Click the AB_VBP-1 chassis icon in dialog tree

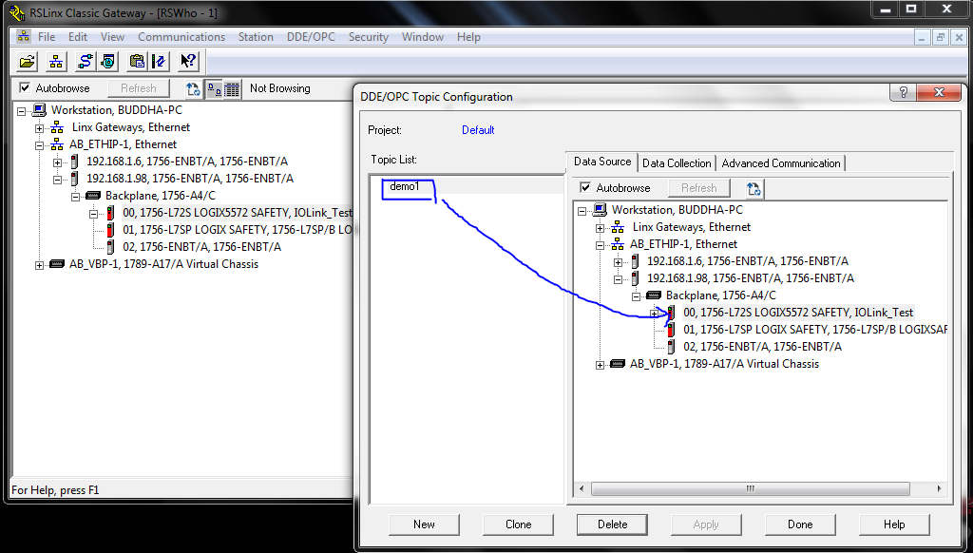point(618,364)
